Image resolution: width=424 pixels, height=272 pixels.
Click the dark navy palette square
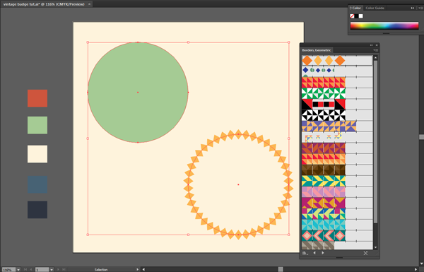coord(37,210)
